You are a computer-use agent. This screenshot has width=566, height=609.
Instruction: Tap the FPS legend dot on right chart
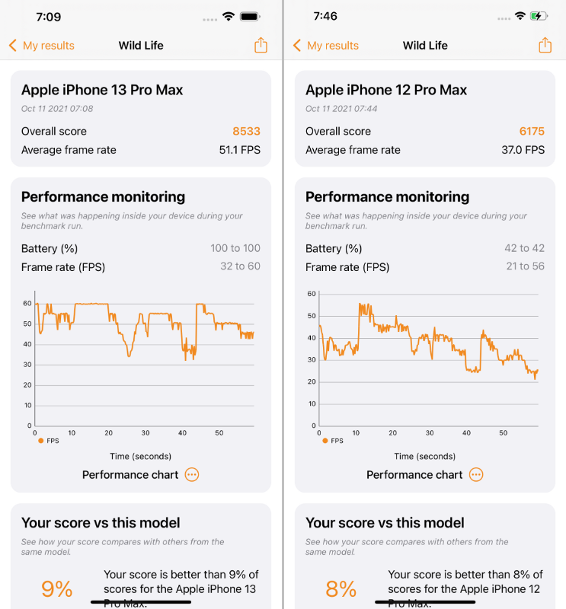coord(325,441)
